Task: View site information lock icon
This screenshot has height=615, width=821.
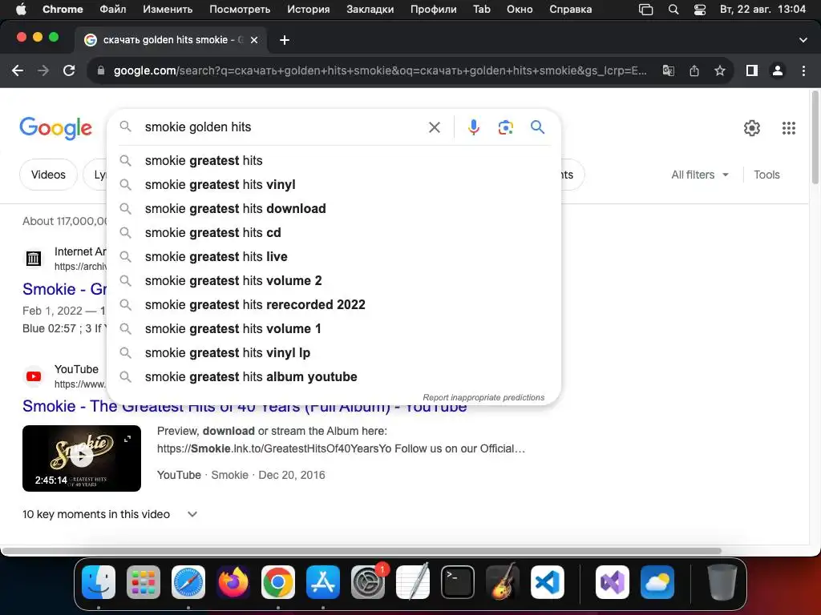Action: [x=101, y=70]
